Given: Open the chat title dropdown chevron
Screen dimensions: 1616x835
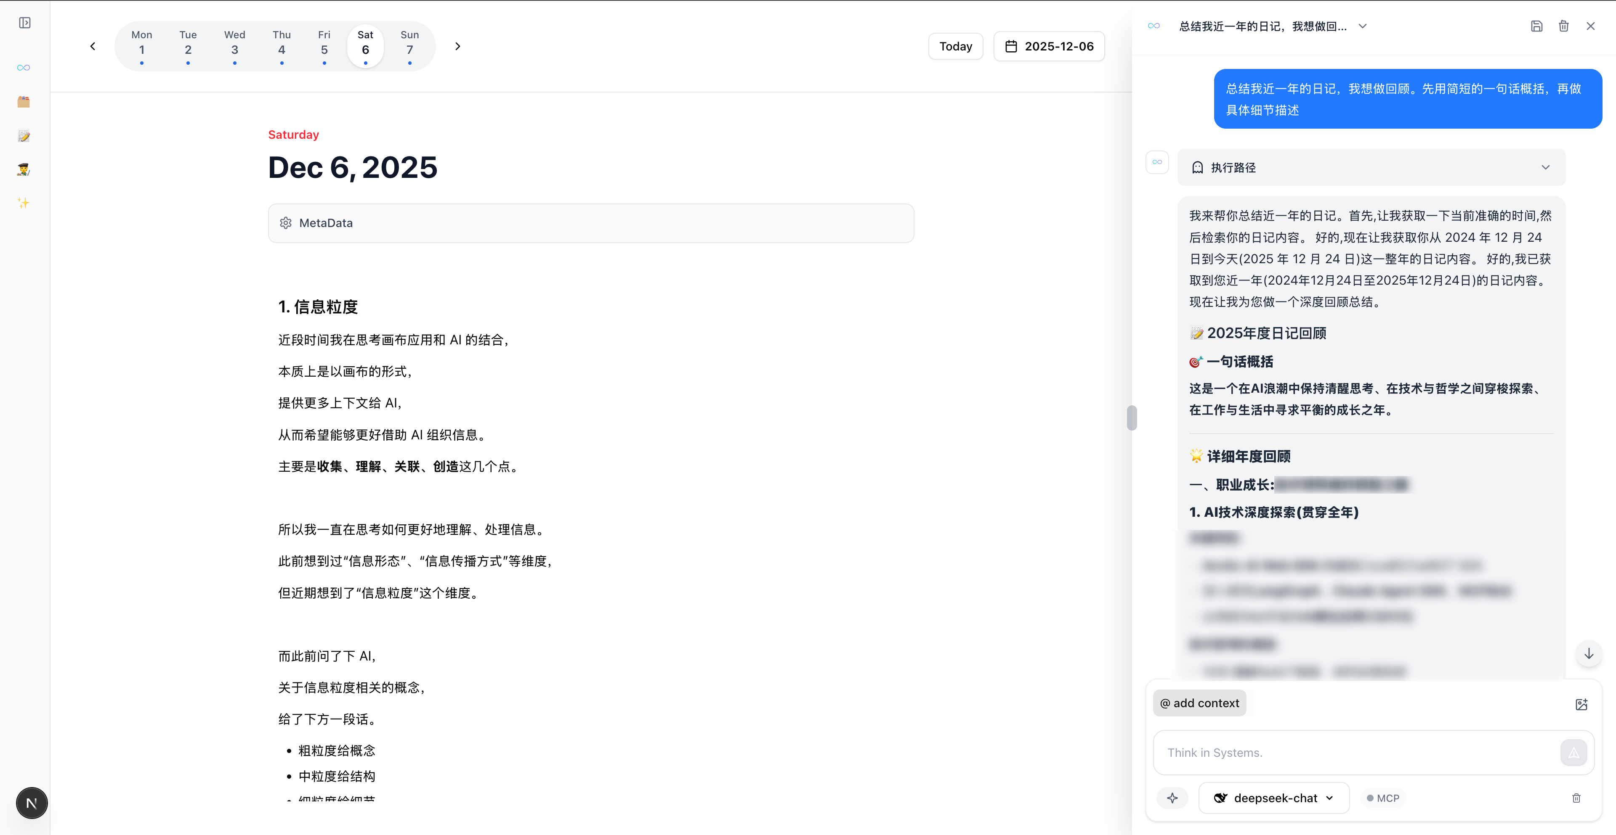Looking at the screenshot, I should [x=1363, y=26].
